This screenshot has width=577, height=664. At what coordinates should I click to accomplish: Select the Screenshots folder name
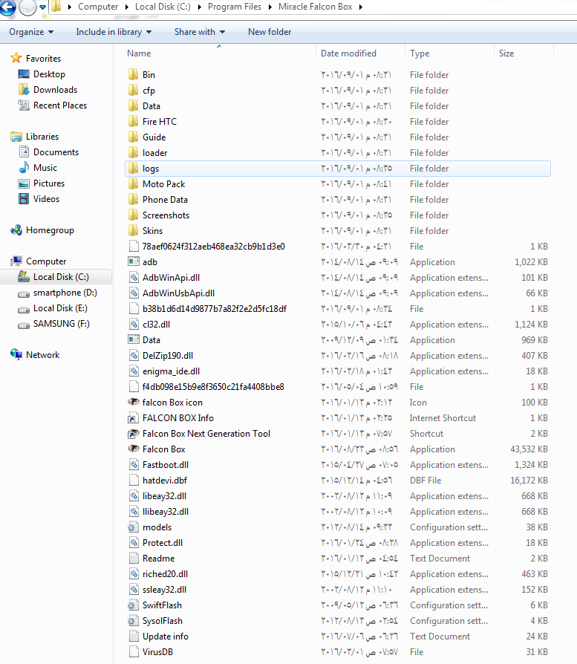coord(166,215)
